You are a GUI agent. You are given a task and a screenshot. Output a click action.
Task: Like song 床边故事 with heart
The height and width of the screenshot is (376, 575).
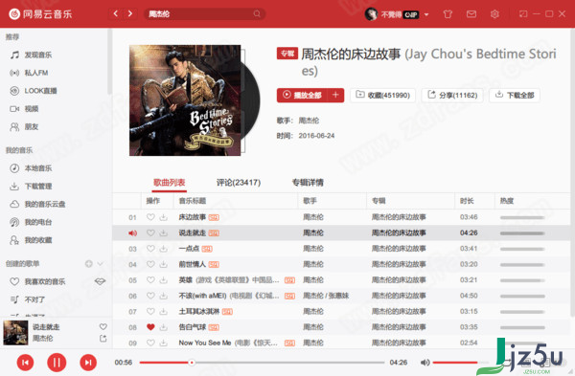pyautogui.click(x=150, y=217)
